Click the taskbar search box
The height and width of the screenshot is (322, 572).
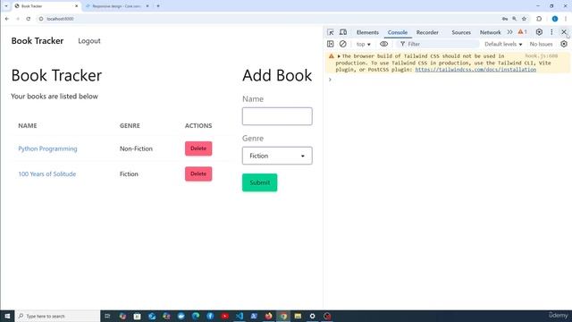(57, 316)
